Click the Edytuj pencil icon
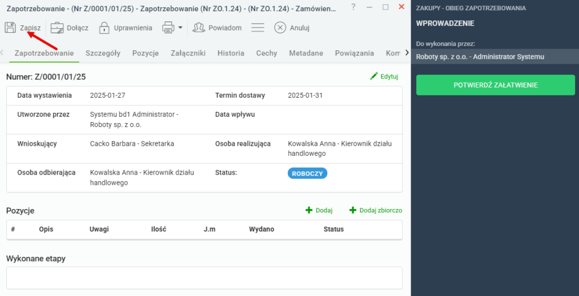The image size is (579, 296). 374,76
